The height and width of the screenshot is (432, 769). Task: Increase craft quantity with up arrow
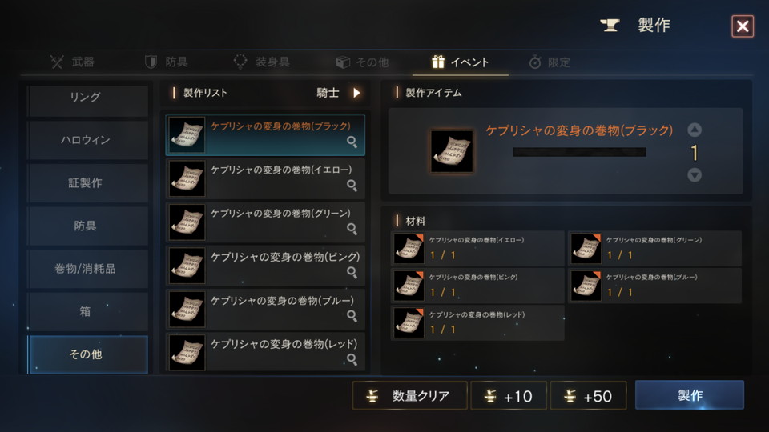pyautogui.click(x=695, y=130)
